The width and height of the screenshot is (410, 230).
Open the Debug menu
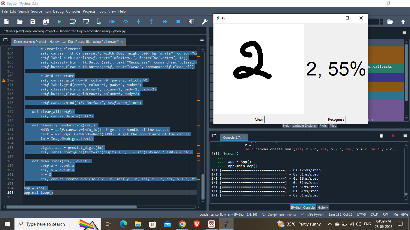tap(58, 11)
